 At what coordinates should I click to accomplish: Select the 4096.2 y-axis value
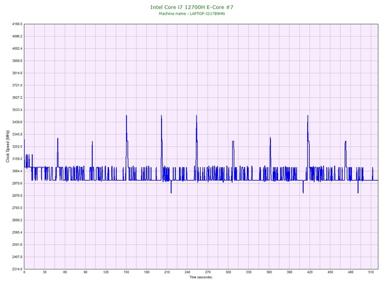point(17,37)
